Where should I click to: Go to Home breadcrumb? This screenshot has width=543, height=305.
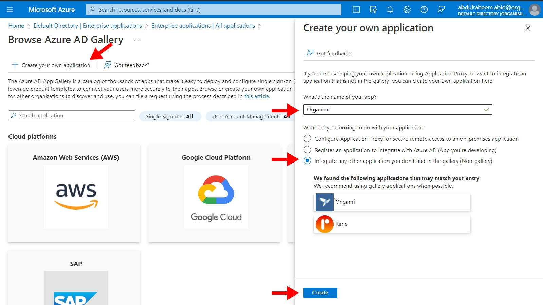pyautogui.click(x=16, y=26)
